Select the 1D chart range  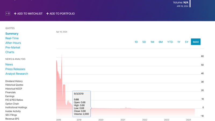point(136,42)
